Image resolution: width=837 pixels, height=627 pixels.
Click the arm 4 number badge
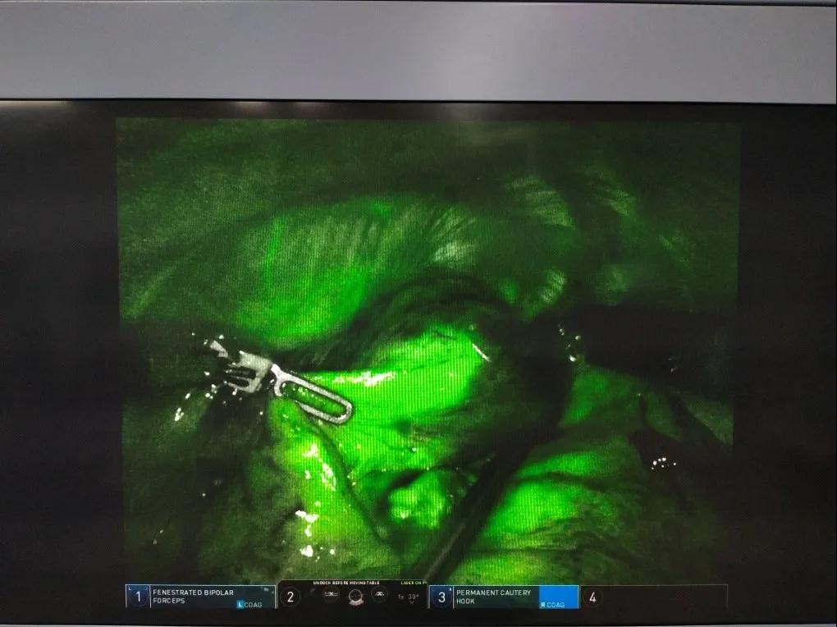(x=592, y=597)
